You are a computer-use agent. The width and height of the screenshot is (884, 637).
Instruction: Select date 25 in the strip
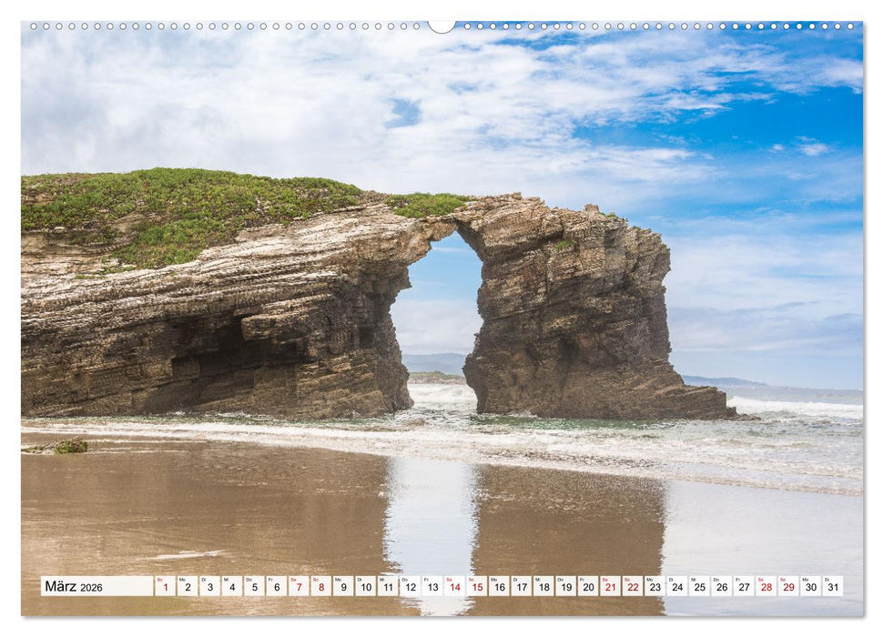tap(699, 586)
